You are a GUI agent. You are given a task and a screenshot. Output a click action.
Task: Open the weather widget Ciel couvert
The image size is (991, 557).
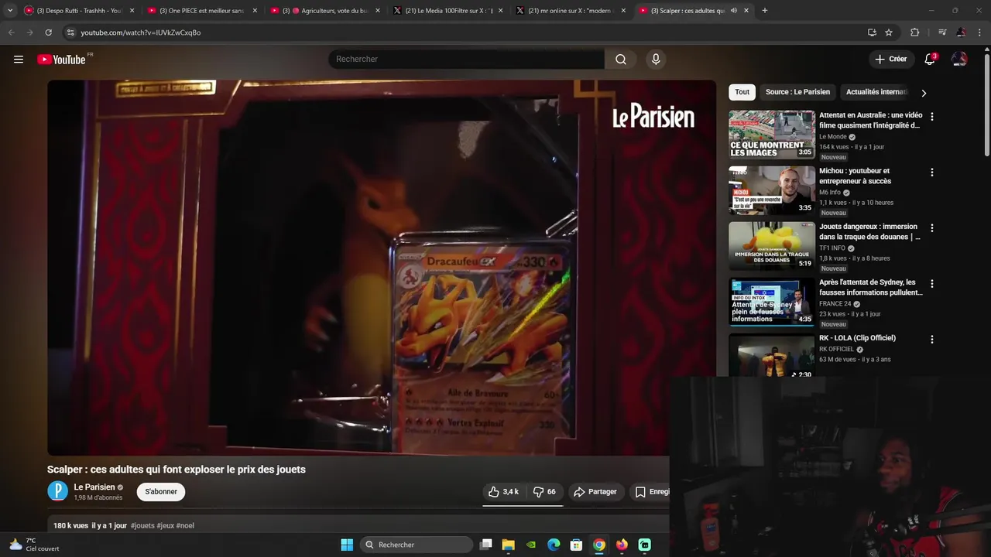pos(33,545)
